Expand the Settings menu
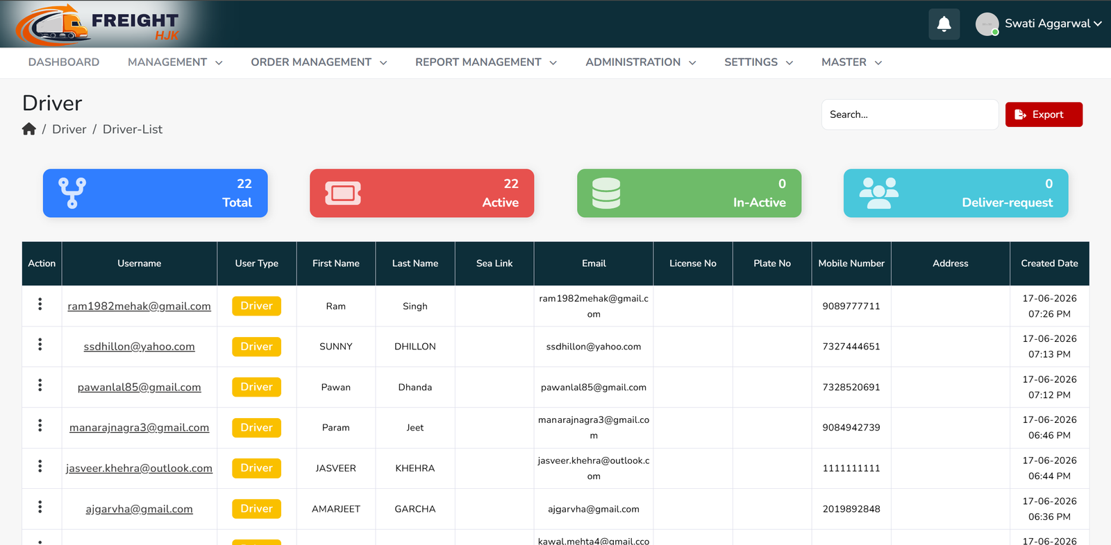This screenshot has width=1111, height=545. pyautogui.click(x=758, y=62)
